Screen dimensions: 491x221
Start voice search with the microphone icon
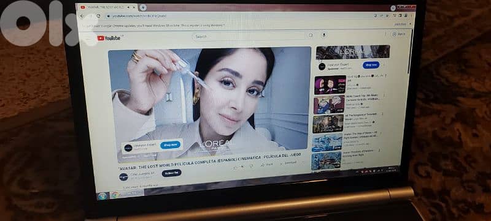pos(324,34)
